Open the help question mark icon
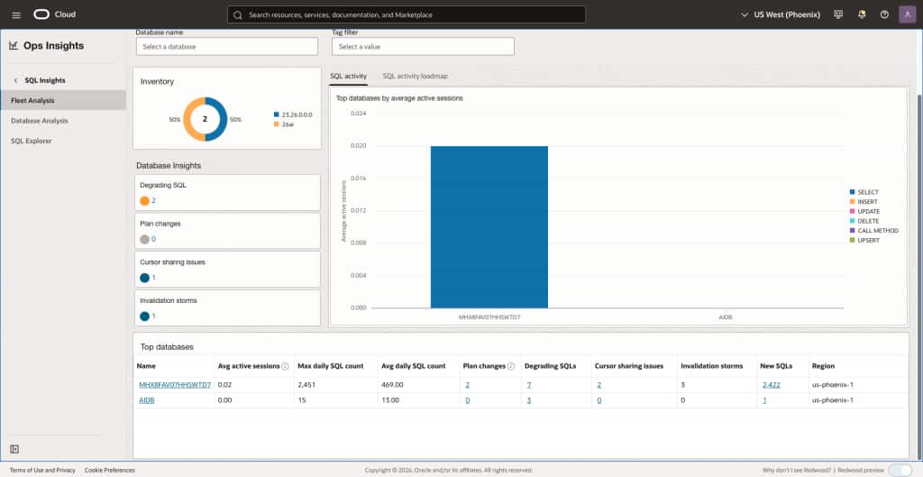 [884, 14]
